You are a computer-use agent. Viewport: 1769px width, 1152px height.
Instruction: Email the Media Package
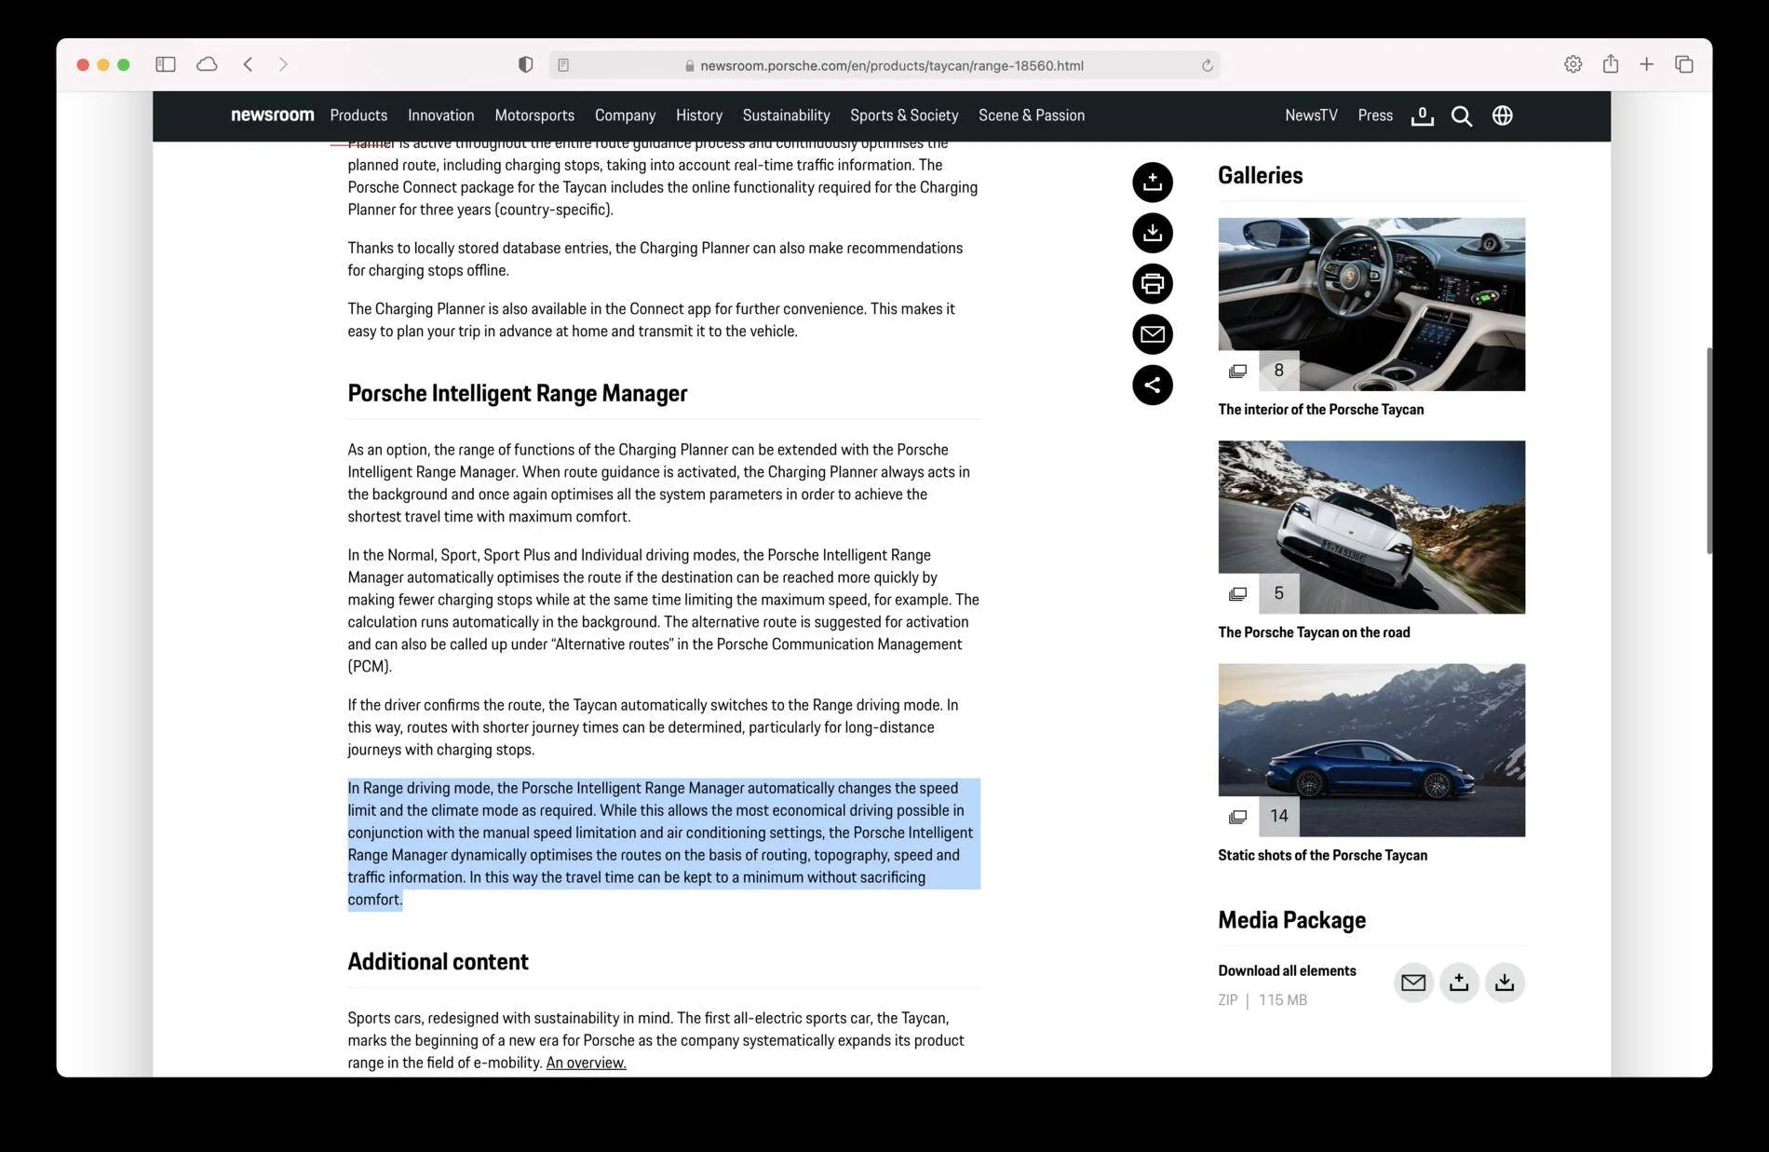(x=1413, y=983)
